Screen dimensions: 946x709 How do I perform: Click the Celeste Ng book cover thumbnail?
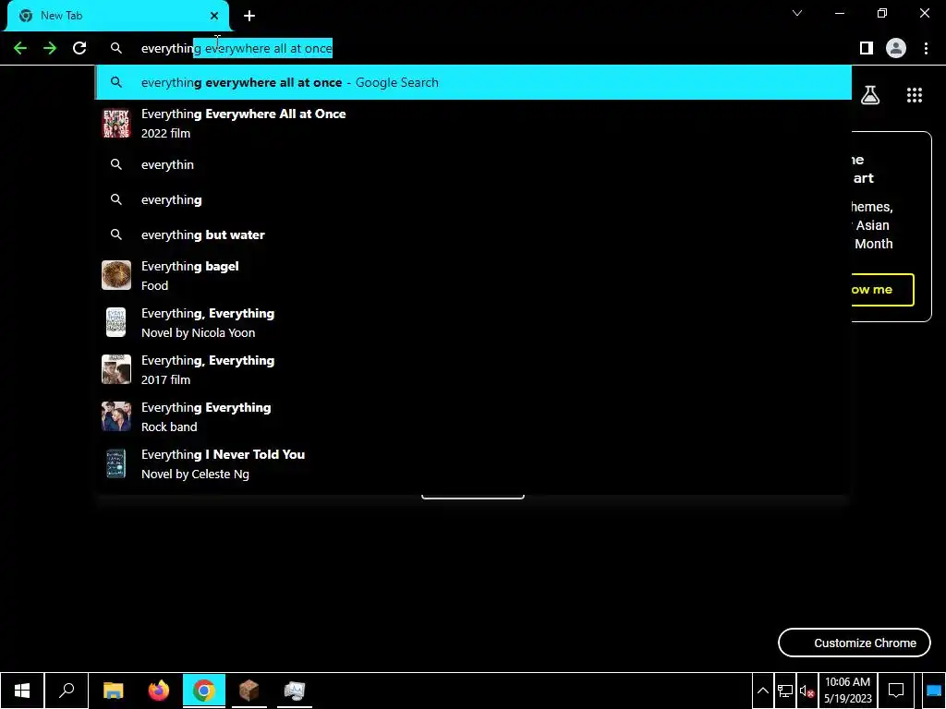115,463
